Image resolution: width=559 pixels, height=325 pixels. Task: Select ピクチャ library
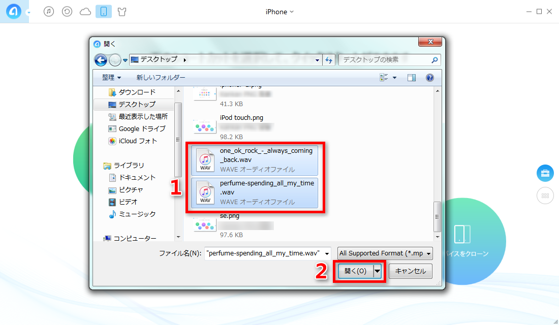[126, 189]
